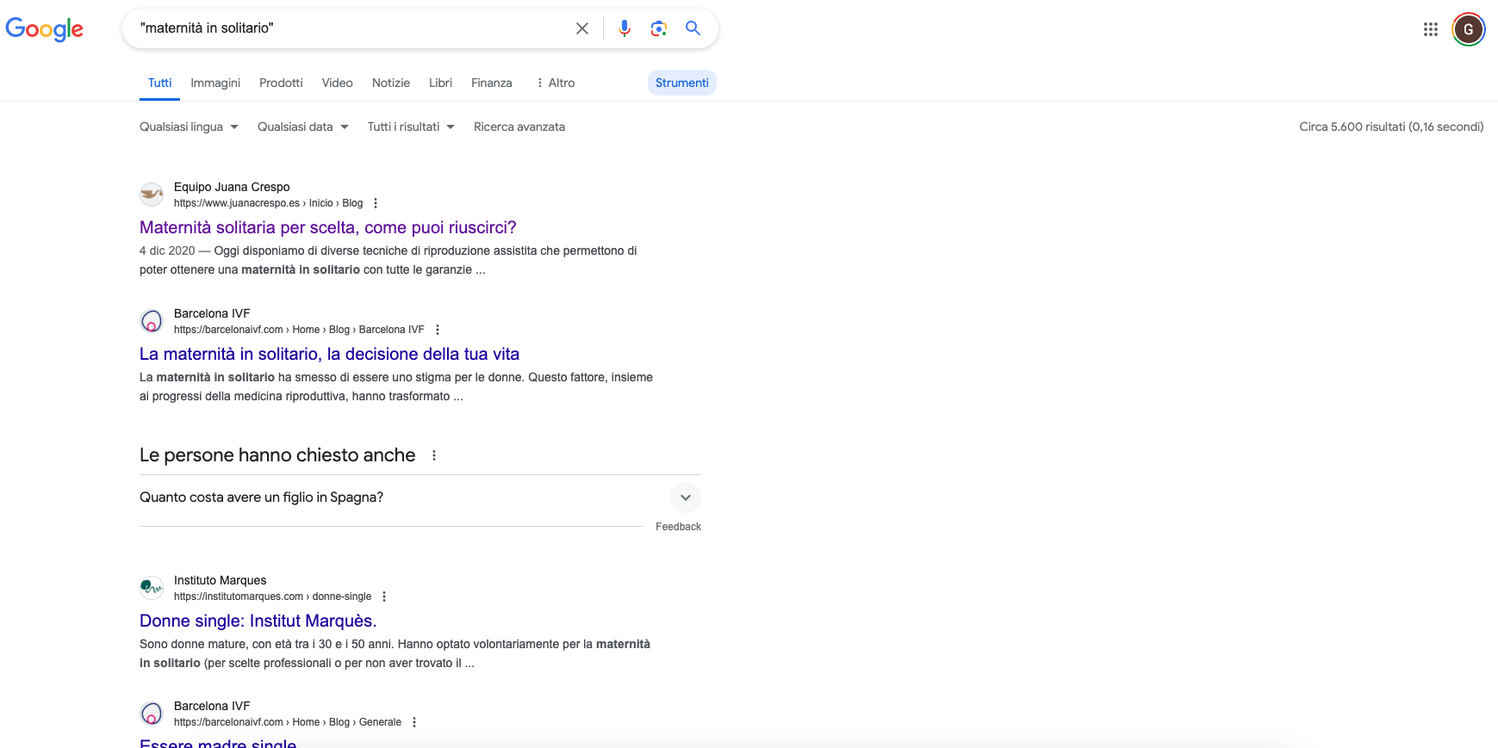This screenshot has height=748, width=1498.
Task: Toggle the Strumenti tools button
Action: pyautogui.click(x=681, y=83)
